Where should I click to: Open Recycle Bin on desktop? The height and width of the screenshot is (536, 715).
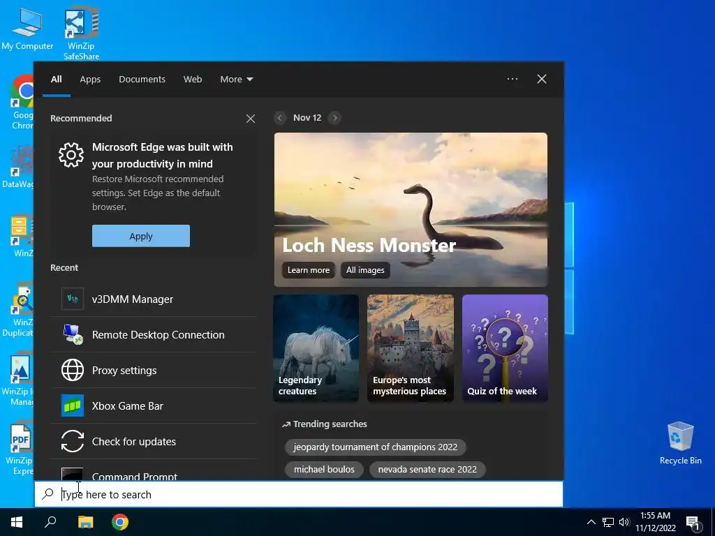click(x=680, y=443)
